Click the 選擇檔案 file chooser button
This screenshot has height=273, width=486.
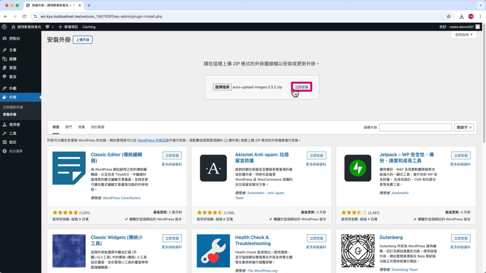click(x=222, y=87)
